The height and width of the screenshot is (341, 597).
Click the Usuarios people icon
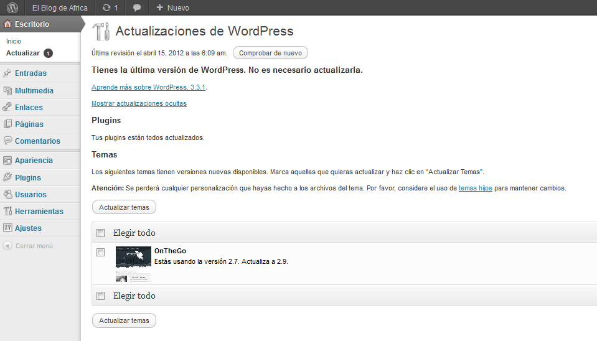[7, 194]
